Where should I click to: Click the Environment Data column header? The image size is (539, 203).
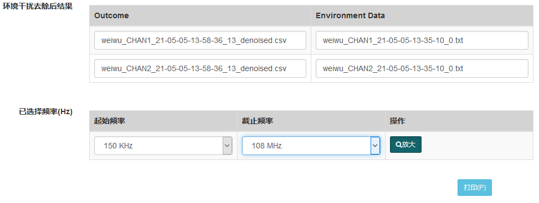[350, 15]
